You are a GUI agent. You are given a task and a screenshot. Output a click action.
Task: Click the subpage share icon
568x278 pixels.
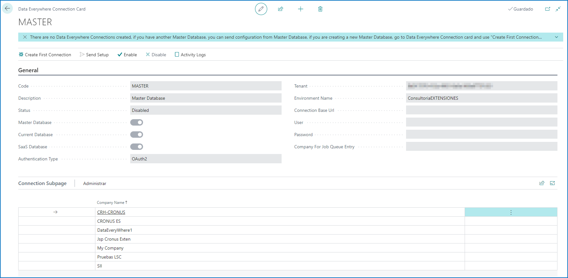pos(542,183)
